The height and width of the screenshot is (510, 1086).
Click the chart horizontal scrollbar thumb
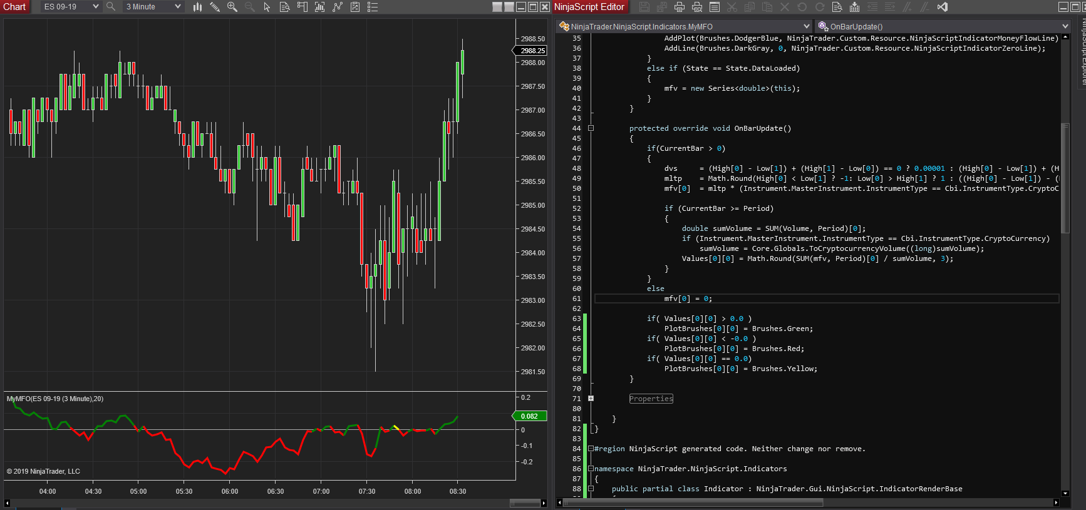pyautogui.click(x=525, y=503)
